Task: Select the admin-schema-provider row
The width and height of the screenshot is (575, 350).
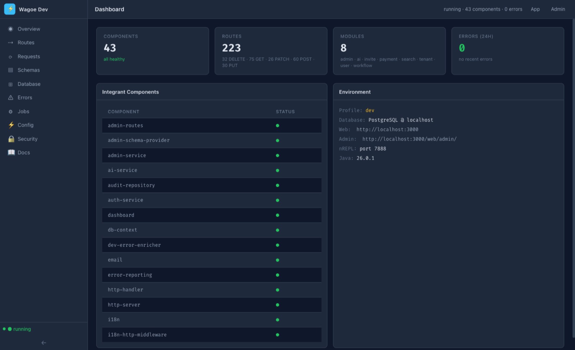Action: 212,141
